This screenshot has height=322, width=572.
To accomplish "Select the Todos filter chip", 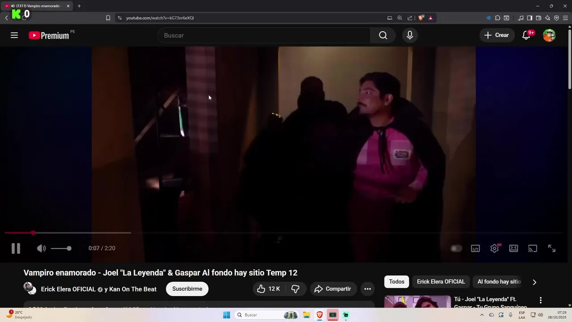I will (396, 282).
